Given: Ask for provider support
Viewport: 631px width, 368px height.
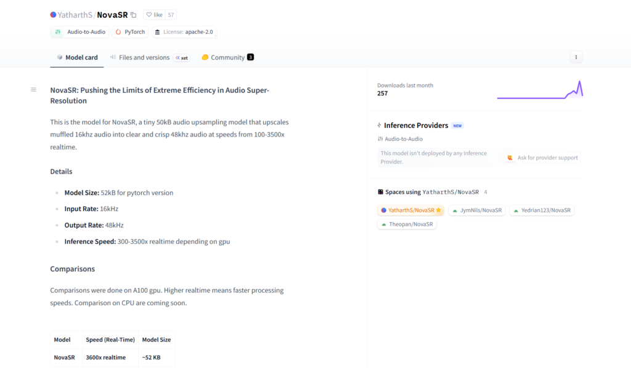Looking at the screenshot, I should click(542, 158).
